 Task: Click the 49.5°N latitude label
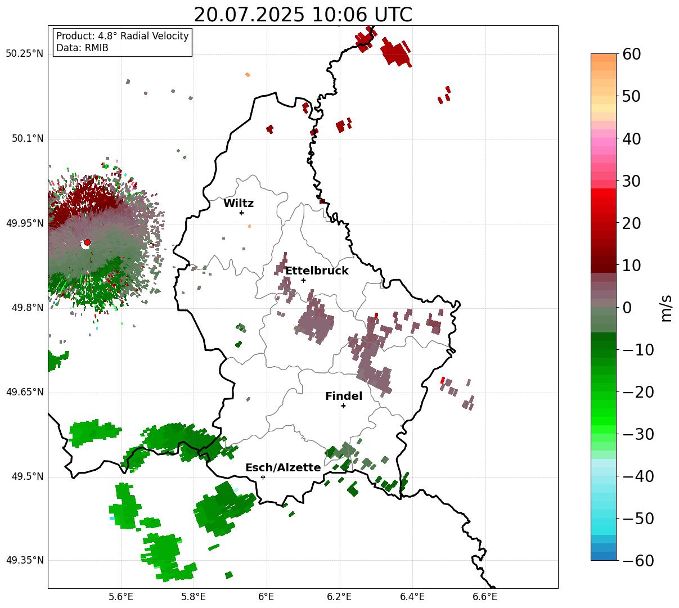[x=27, y=476]
